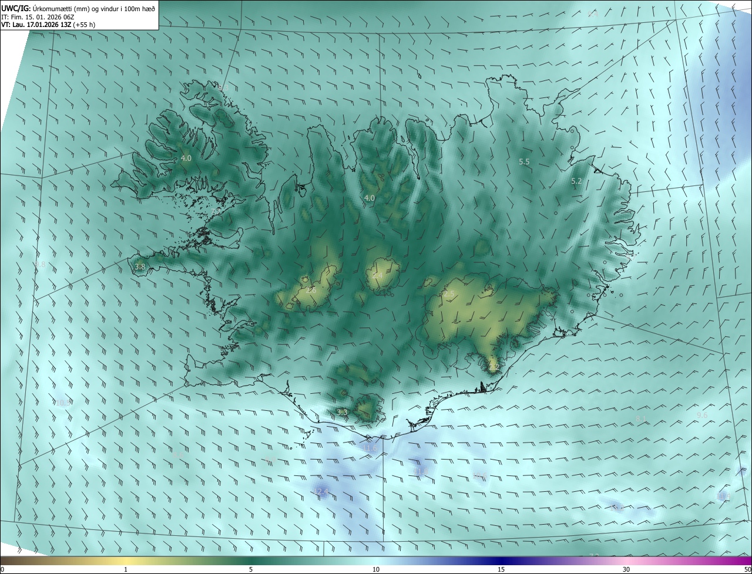Click the '30' tick on the color scale
The image size is (752, 574).
[626, 569]
